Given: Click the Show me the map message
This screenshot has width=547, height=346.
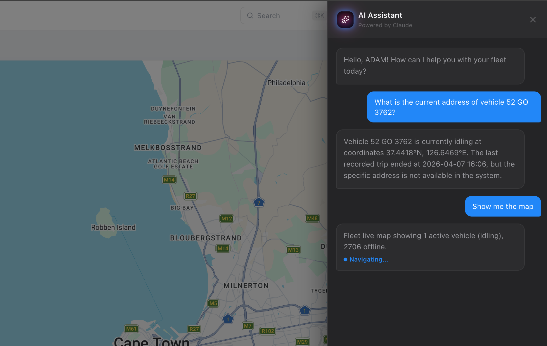Looking at the screenshot, I should pos(503,206).
